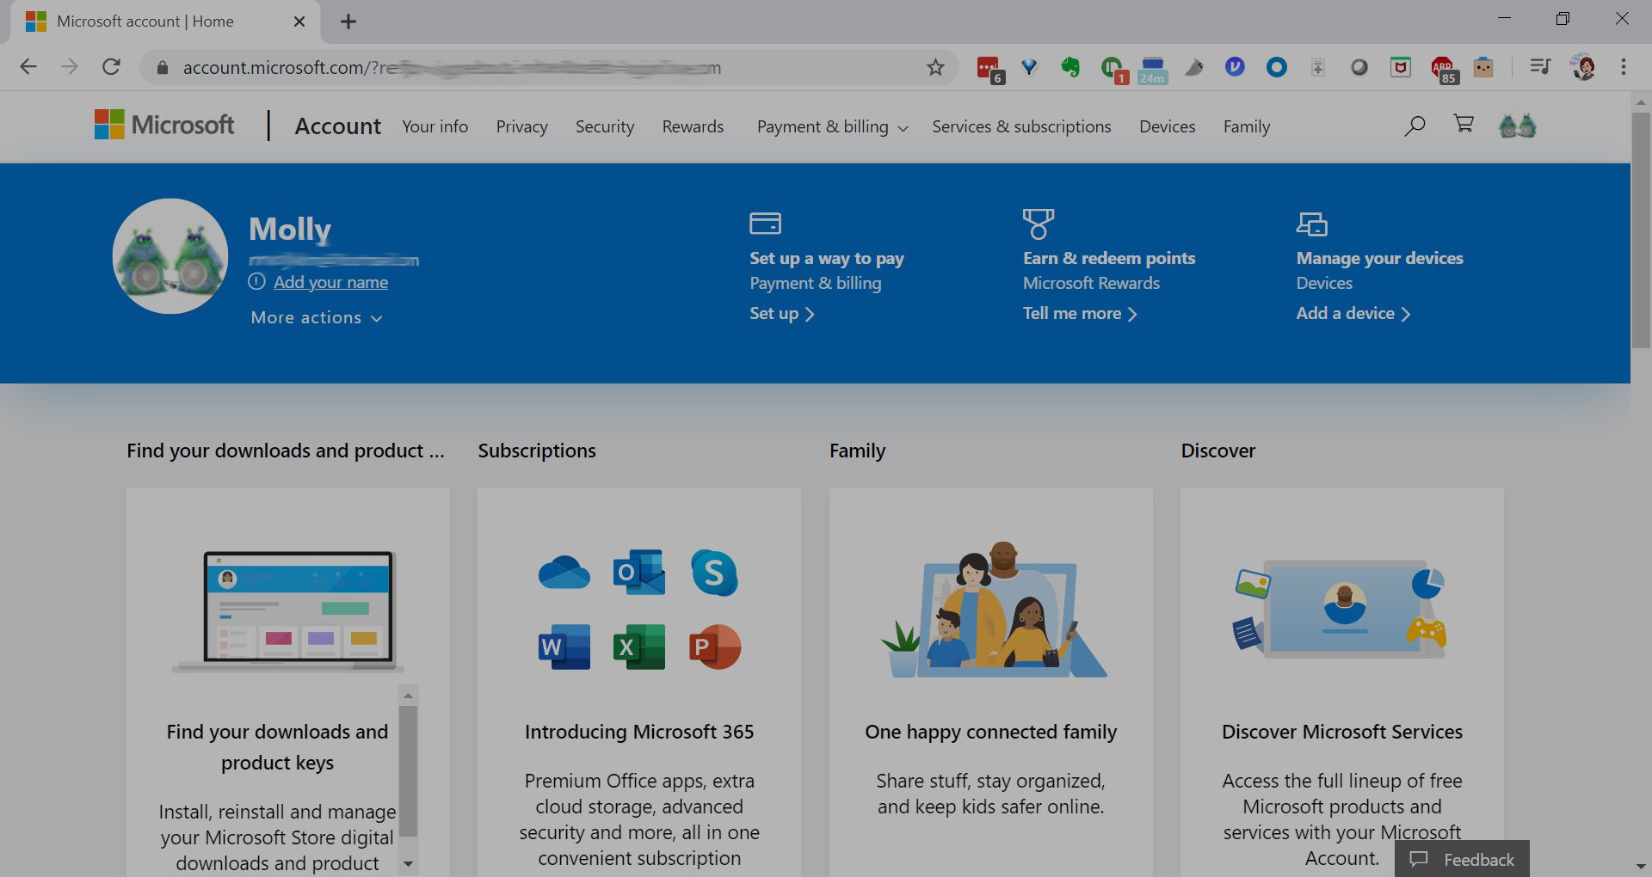Open a new browser tab

tap(348, 21)
